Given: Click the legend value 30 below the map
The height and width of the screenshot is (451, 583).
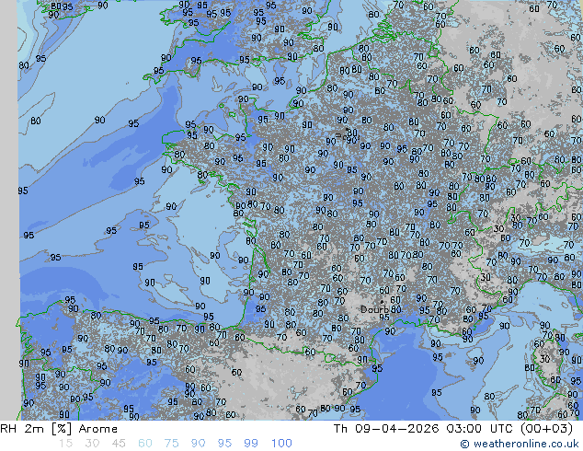Looking at the screenshot, I should point(92,444).
